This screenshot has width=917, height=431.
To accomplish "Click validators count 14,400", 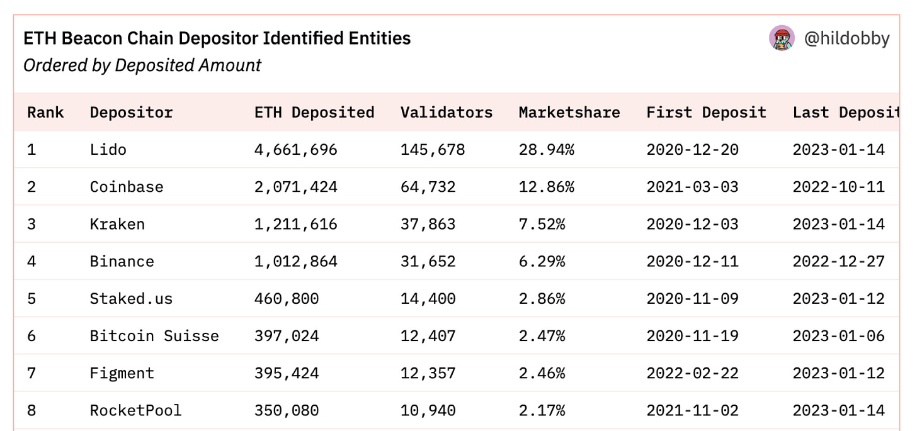I will [428, 298].
